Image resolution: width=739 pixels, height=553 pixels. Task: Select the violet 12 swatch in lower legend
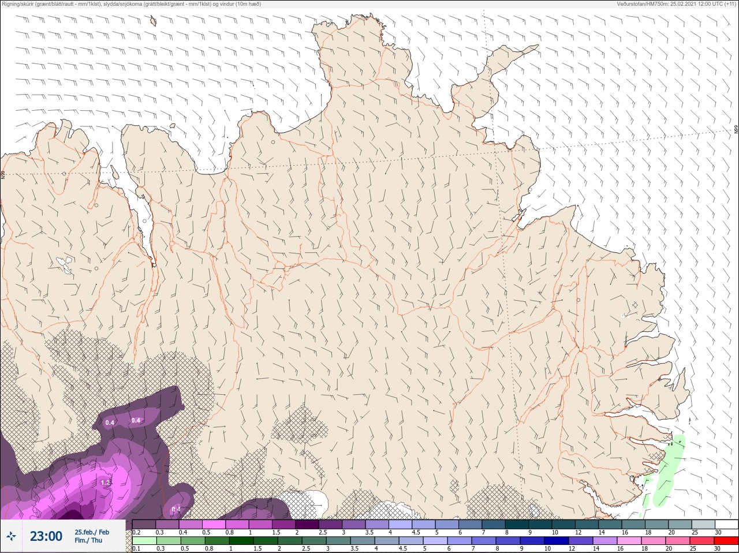tap(581, 541)
